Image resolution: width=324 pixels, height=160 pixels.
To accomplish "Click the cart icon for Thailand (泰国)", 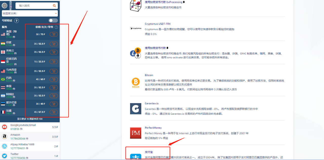I will click(54, 88).
